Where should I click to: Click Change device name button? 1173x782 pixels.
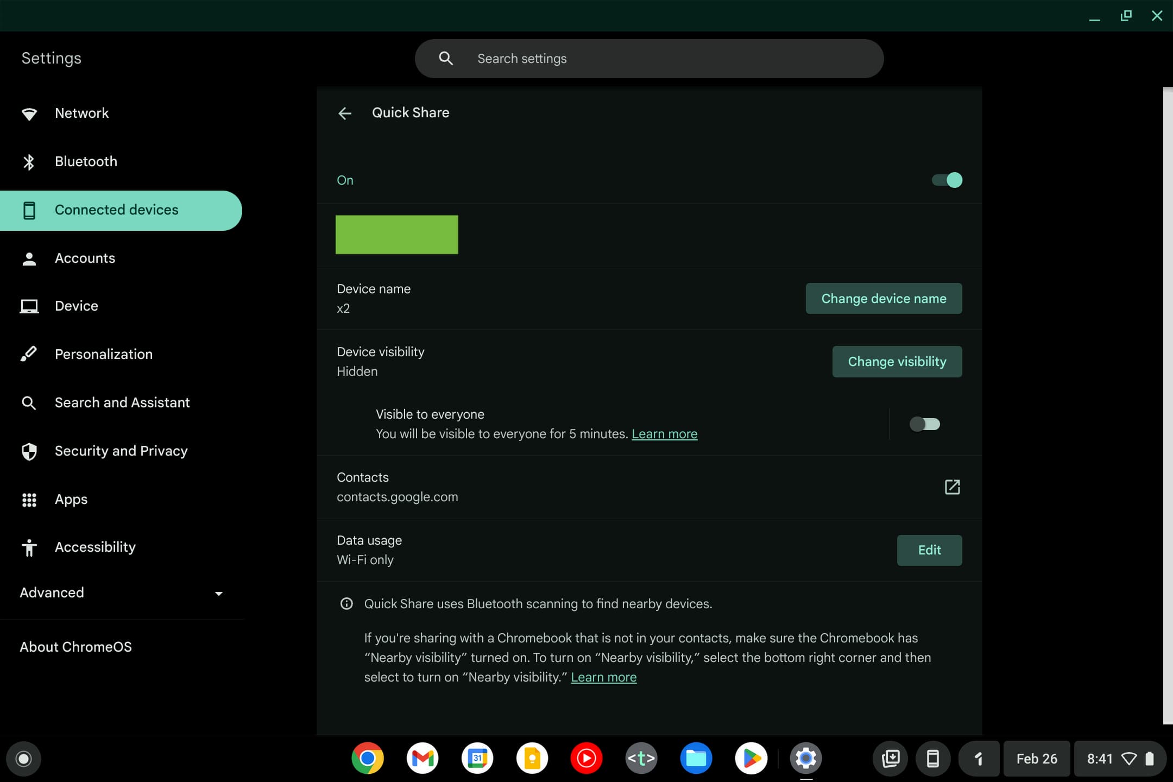pos(884,299)
